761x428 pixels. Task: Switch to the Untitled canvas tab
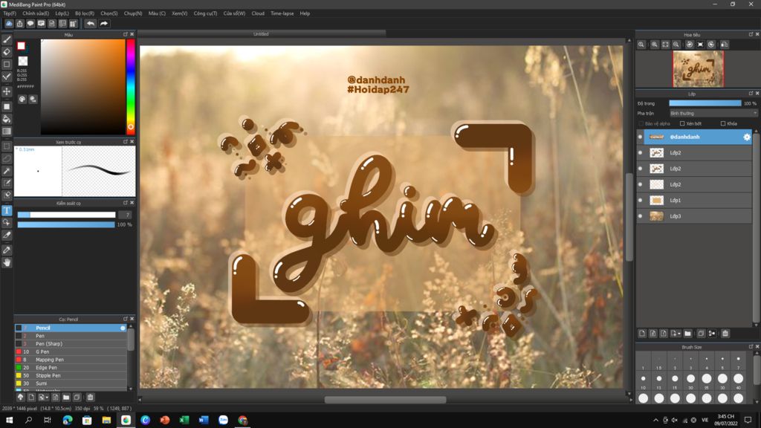pyautogui.click(x=261, y=34)
